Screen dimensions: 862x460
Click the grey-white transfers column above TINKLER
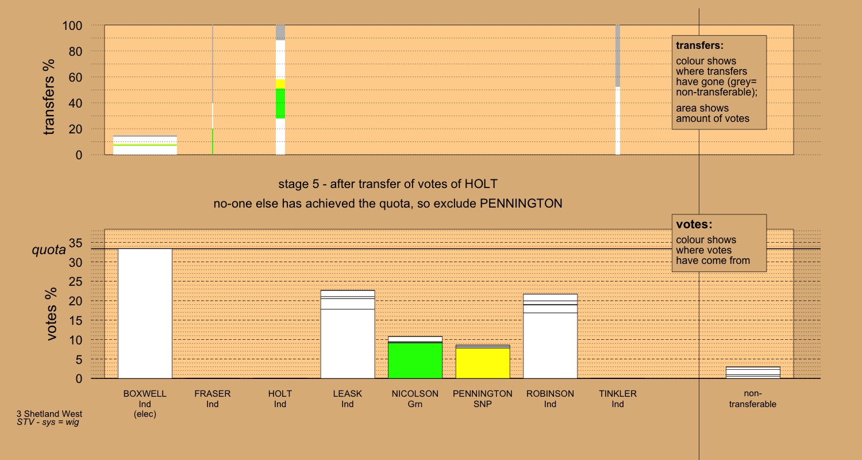(618, 90)
